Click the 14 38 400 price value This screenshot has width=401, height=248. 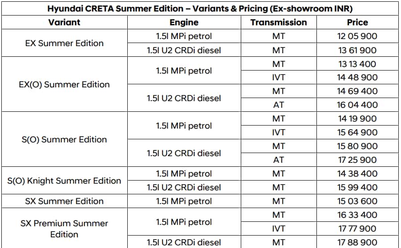357,173
